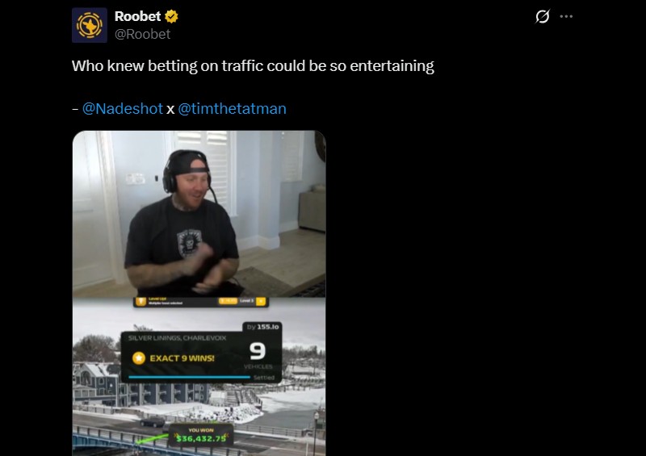Click the 'EXACT 9 WINS!' text
The height and width of the screenshot is (456, 646).
tap(182, 358)
